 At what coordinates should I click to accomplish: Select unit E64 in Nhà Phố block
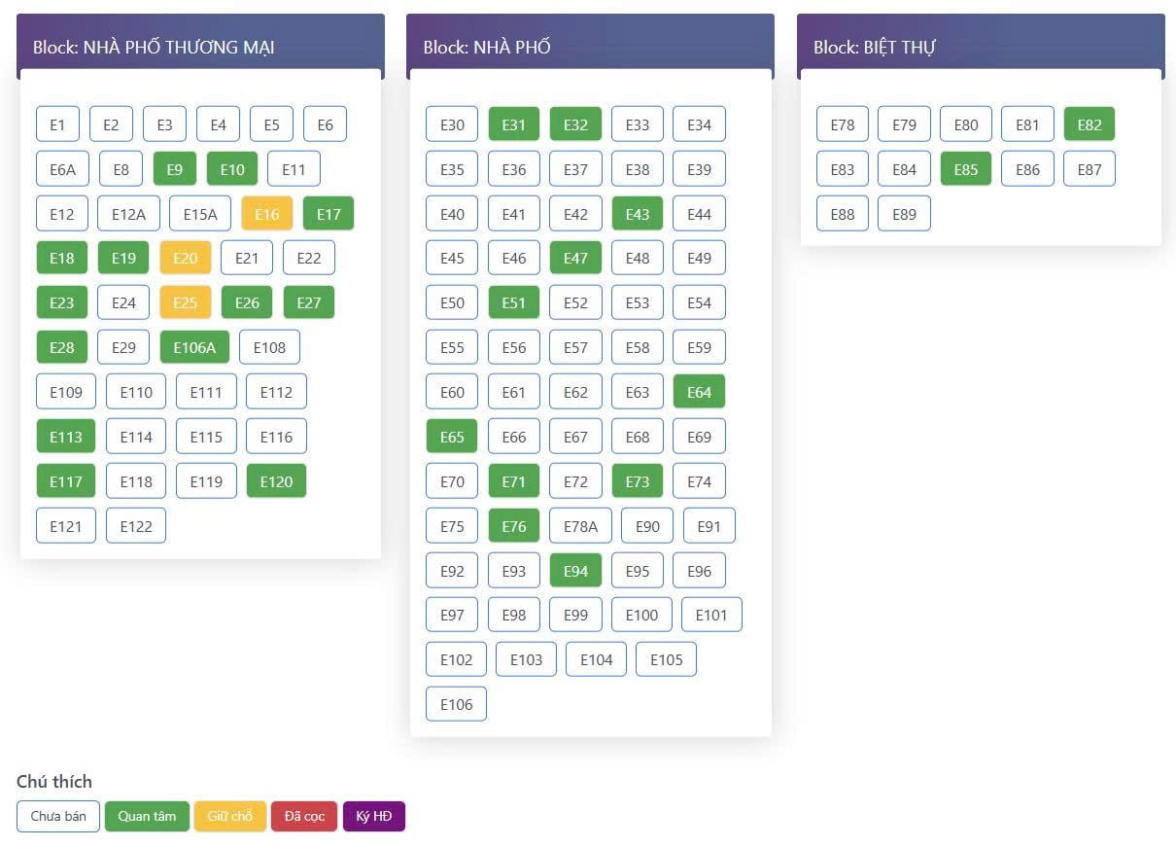(699, 392)
